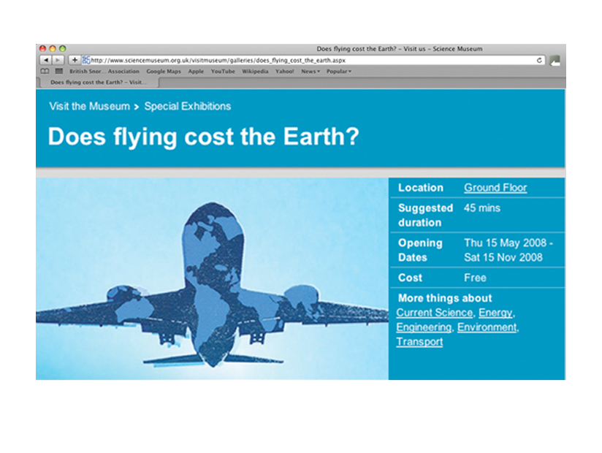The image size is (602, 453).
Task: Open the Yahoo! bookmark
Action: [x=284, y=72]
